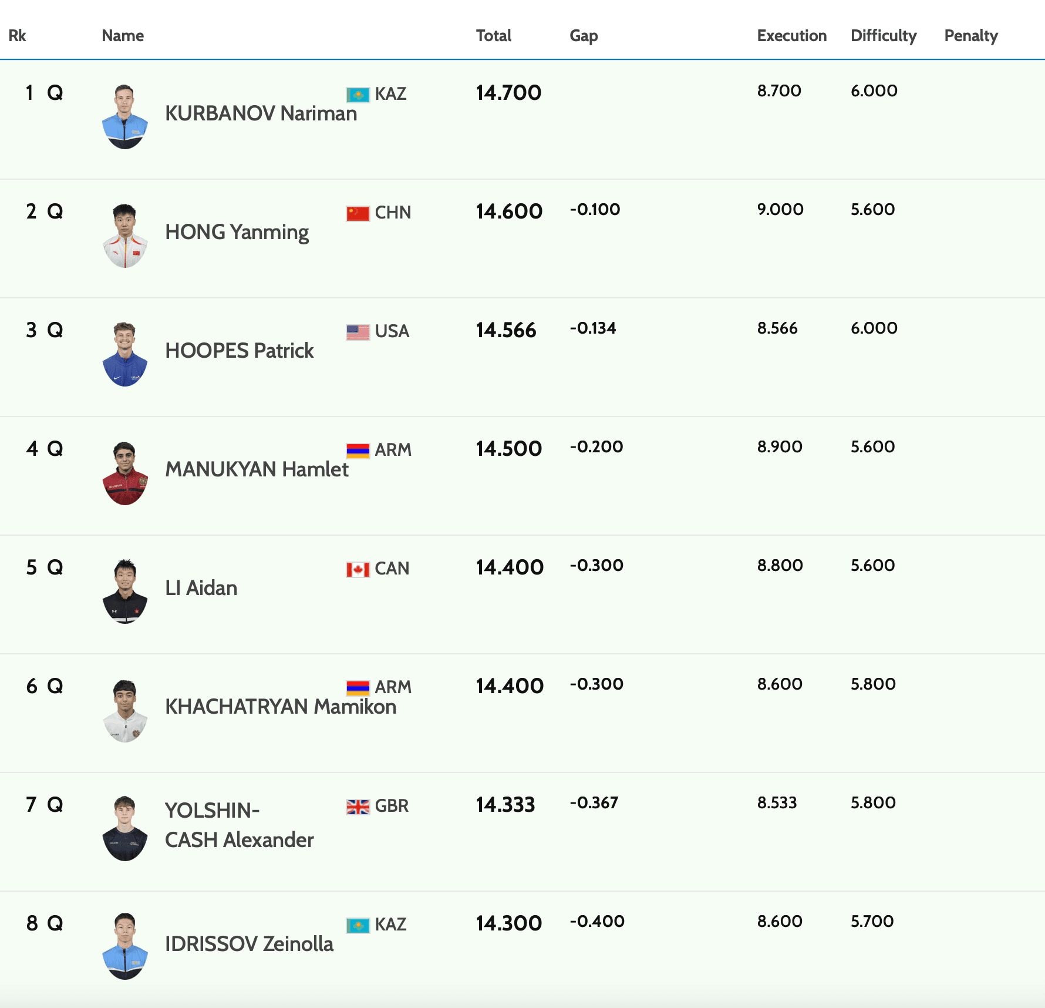Viewport: 1045px width, 1008px height.
Task: Click the Execution column header
Action: coord(791,36)
